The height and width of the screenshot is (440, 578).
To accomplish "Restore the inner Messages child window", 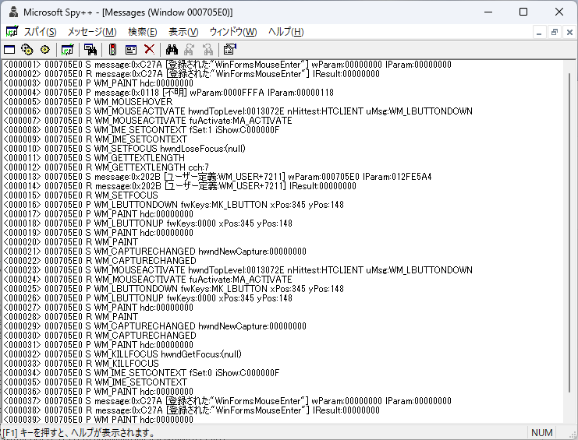I will pos(554,33).
